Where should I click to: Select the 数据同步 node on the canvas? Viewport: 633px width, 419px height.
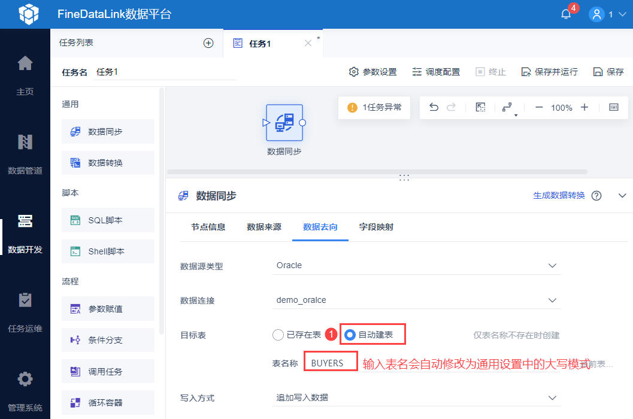[284, 123]
